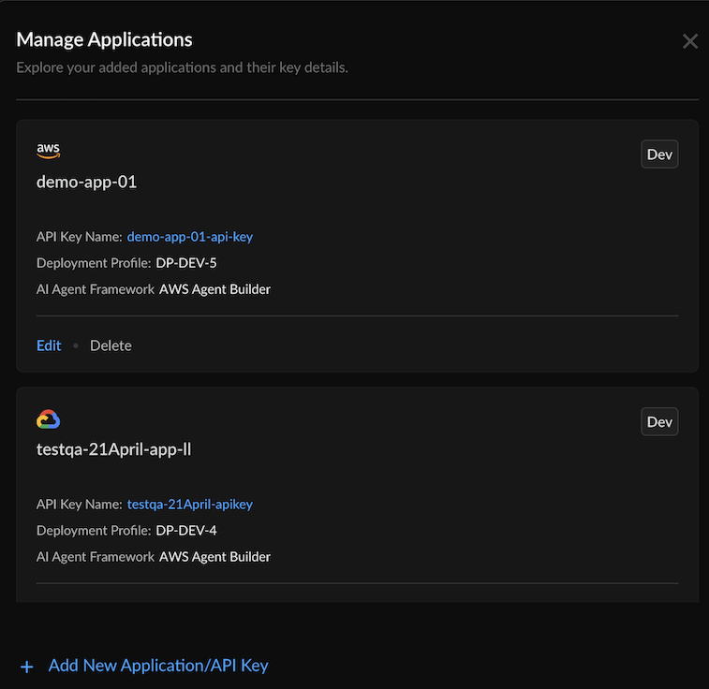Edit the demo-app-01 application

tap(49, 345)
